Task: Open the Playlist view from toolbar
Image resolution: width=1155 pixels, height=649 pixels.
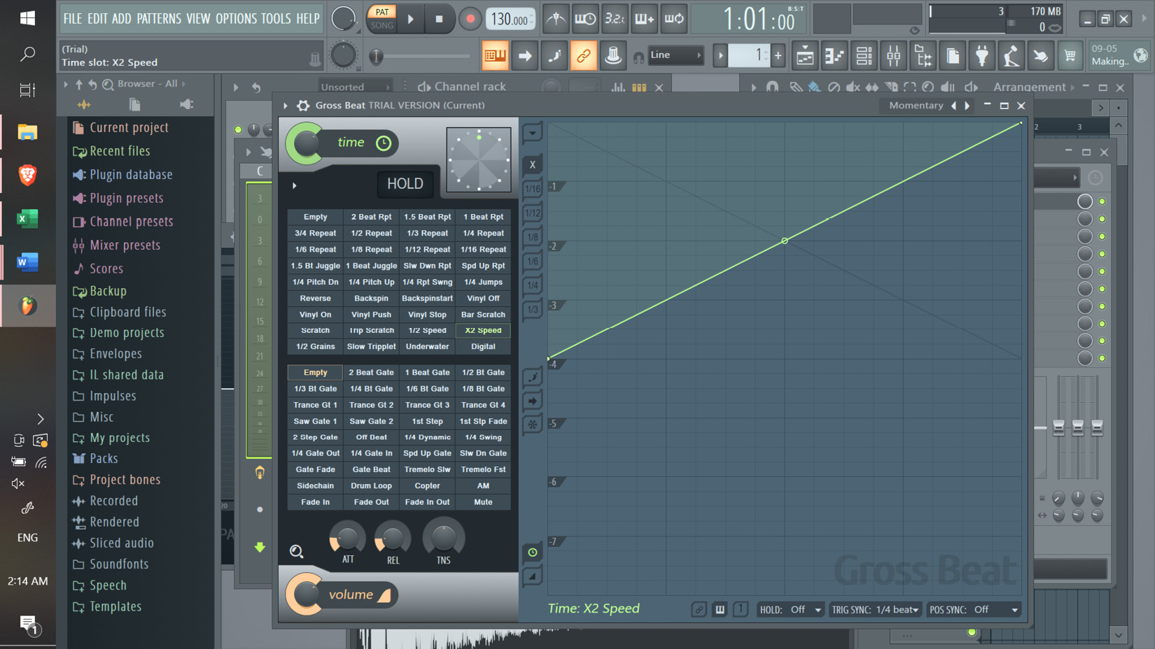Action: coord(805,56)
